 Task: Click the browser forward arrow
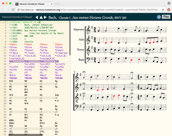tap(8, 10)
